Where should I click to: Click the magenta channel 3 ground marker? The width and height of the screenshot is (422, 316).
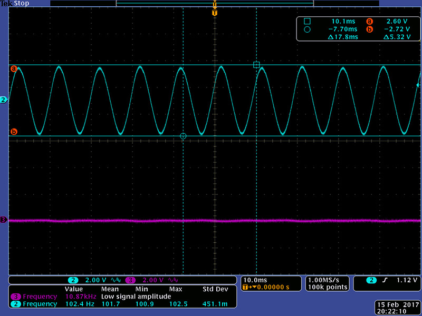pos(3,220)
